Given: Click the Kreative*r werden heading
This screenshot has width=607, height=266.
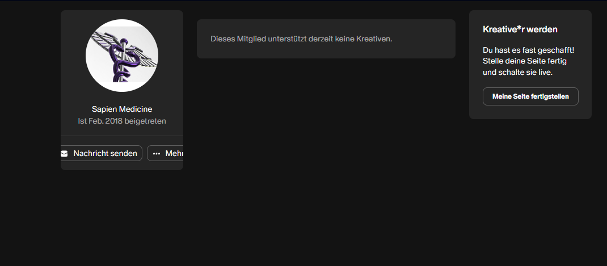Looking at the screenshot, I should (x=520, y=29).
